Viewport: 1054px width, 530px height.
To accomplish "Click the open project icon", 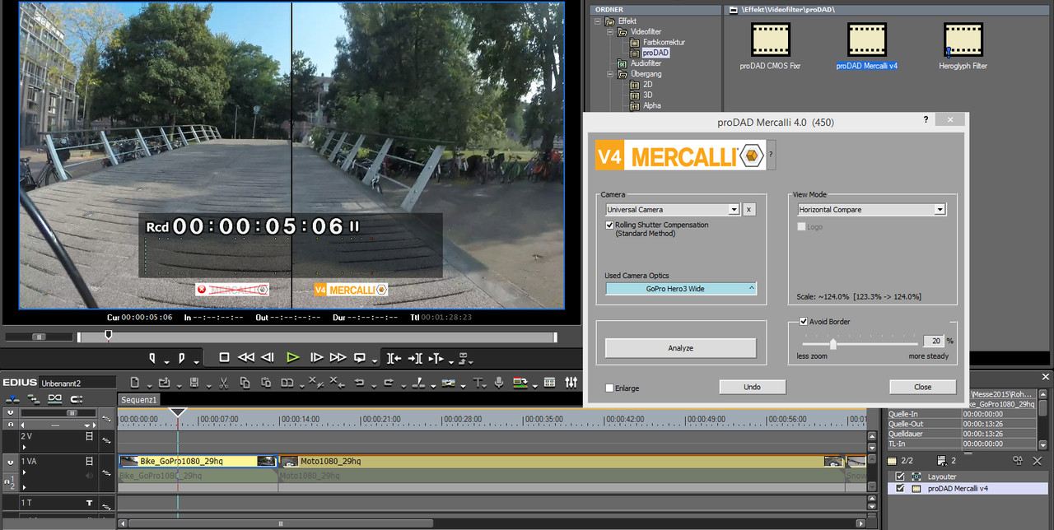I will pos(164,383).
